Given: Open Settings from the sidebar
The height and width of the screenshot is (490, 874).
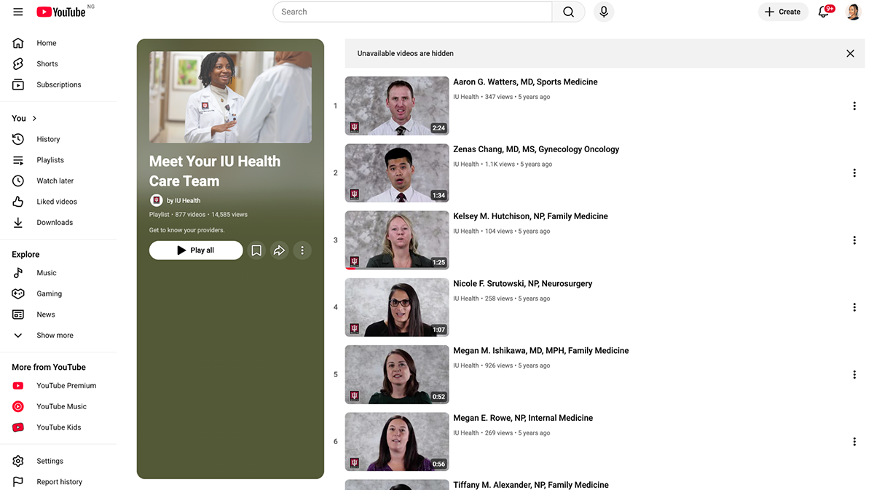Looking at the screenshot, I should coord(50,461).
